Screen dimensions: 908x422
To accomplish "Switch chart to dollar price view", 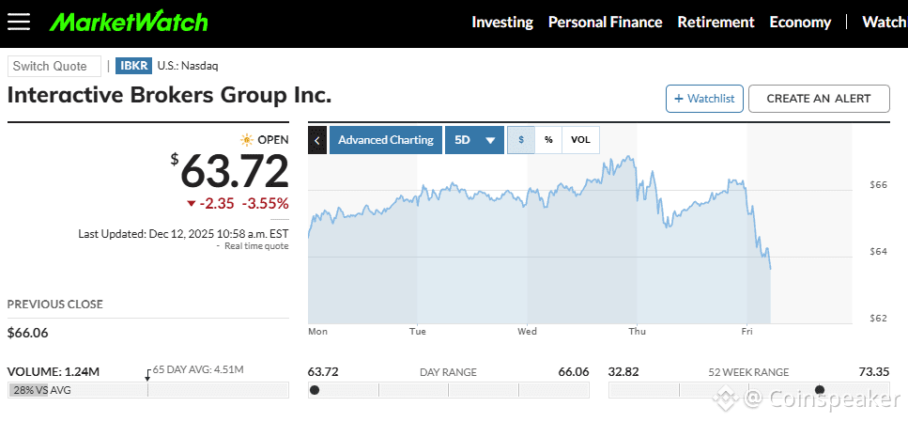I will [521, 140].
